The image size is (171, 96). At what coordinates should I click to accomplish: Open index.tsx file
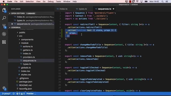pos(25,71)
